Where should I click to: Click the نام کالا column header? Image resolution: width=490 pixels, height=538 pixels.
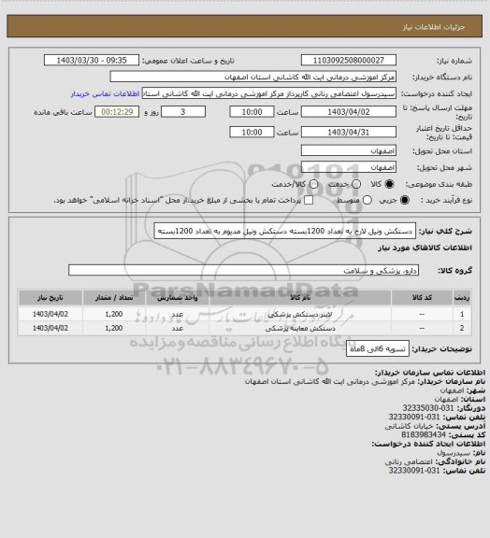click(x=300, y=297)
